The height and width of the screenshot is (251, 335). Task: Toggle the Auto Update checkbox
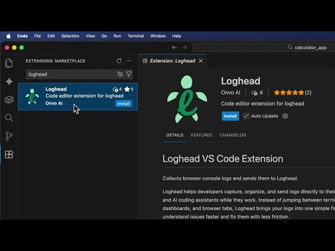(246, 116)
